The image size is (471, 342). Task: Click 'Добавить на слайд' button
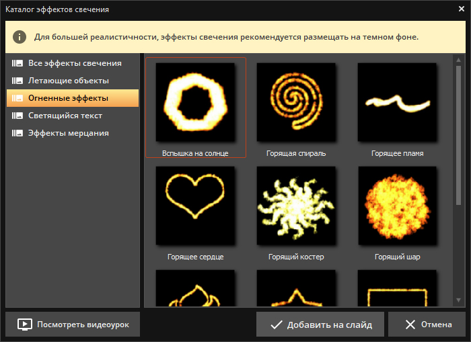coord(320,325)
